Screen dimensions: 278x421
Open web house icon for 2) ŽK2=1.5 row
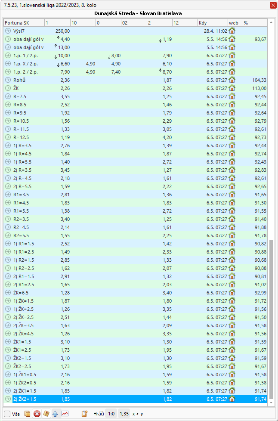tap(232, 399)
